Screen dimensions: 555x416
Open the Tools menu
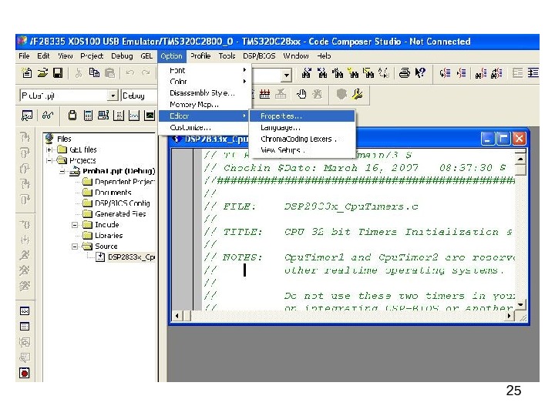pyautogui.click(x=227, y=56)
